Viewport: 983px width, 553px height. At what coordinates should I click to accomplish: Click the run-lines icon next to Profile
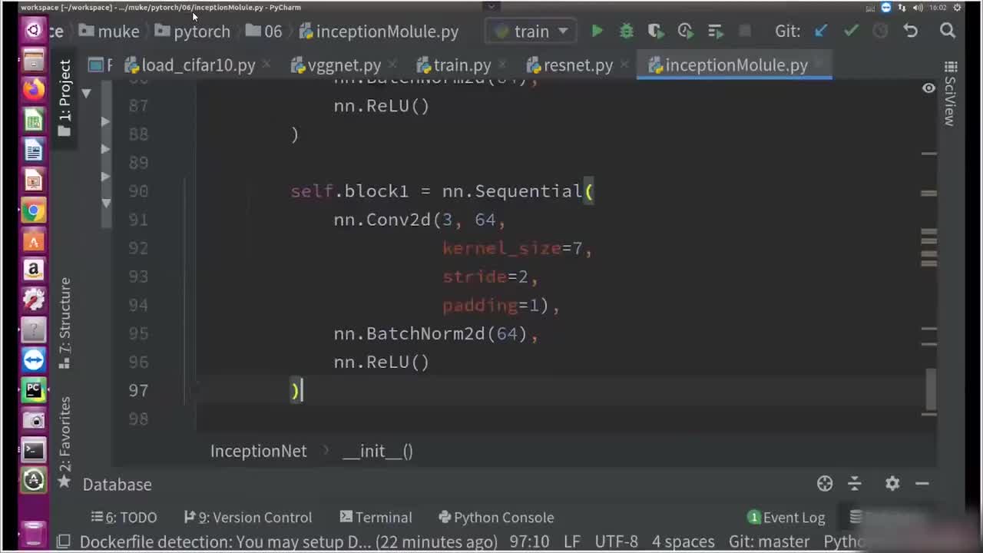coord(715,31)
